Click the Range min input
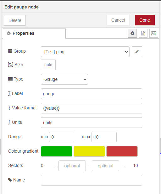The image size is (161, 194). 62,137
